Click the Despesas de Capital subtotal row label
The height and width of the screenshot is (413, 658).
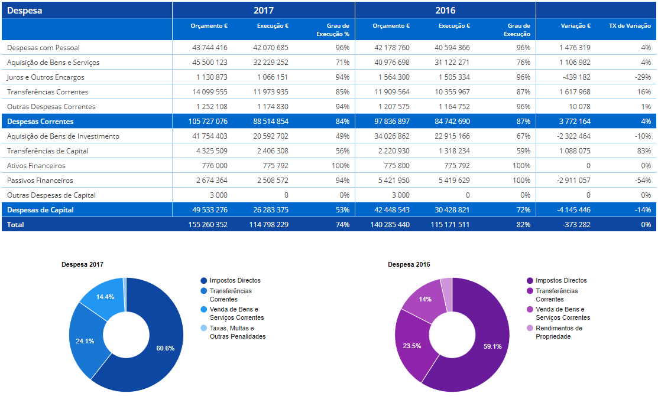[40, 210]
